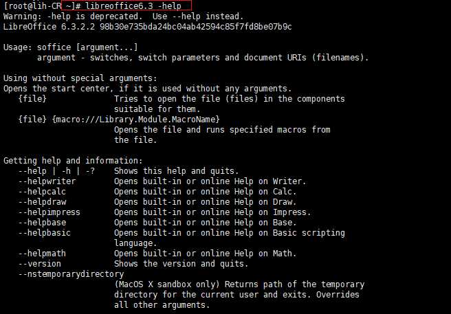This screenshot has height=314, width=451.
Task: Select '{macro:///Library.Module.MacroName}' text
Action: [135, 120]
